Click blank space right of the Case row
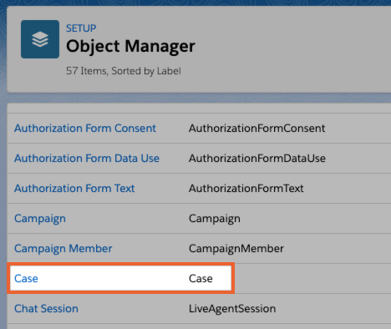 [x=312, y=279]
